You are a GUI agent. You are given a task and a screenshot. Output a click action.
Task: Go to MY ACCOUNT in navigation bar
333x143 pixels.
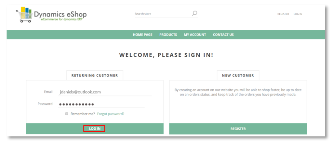[195, 35]
